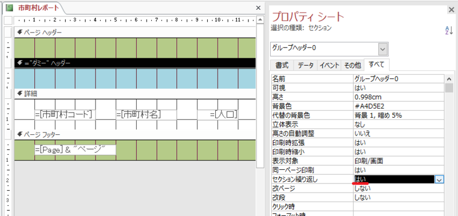The height and width of the screenshot is (216, 458).
Task: Click the セクション繰り返し property label
Action: click(x=295, y=179)
